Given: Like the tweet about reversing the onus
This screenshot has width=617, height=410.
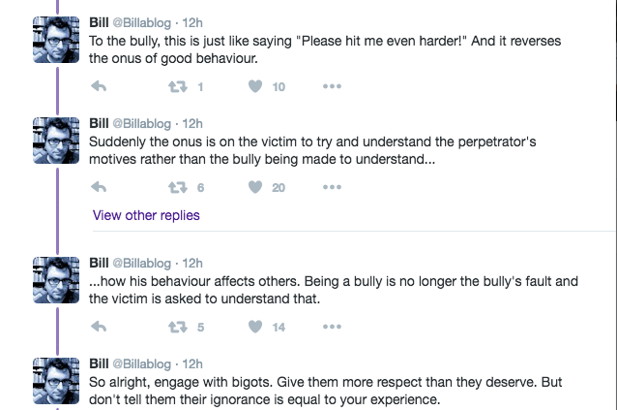Looking at the screenshot, I should point(255,87).
